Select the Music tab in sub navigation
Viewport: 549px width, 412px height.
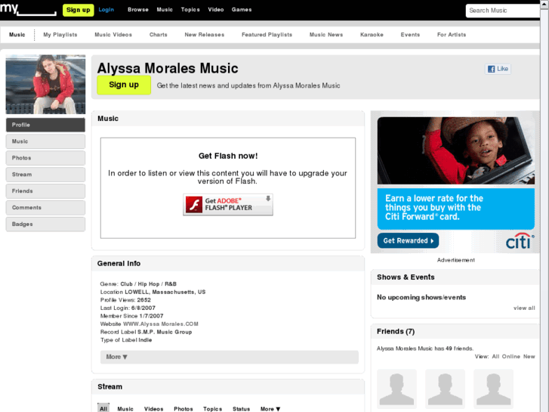[17, 35]
